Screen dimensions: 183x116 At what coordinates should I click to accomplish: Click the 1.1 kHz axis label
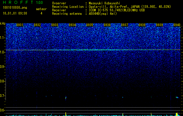(x=2, y=38)
